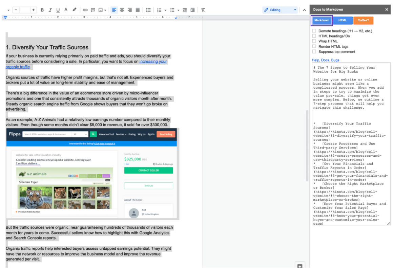Open the highlight color tool
The image size is (393, 270).
[x=74, y=10]
